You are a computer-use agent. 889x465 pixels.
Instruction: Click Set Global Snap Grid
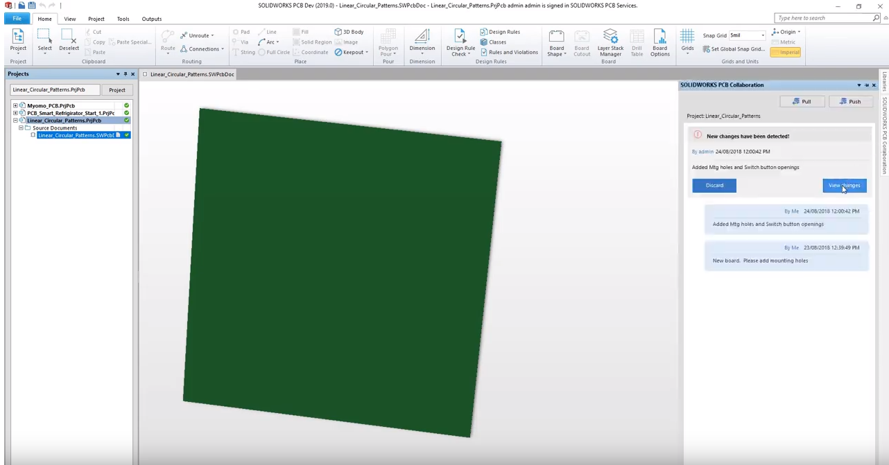point(734,49)
